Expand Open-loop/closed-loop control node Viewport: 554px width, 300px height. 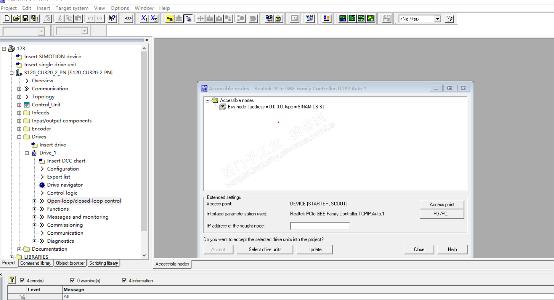(35, 201)
